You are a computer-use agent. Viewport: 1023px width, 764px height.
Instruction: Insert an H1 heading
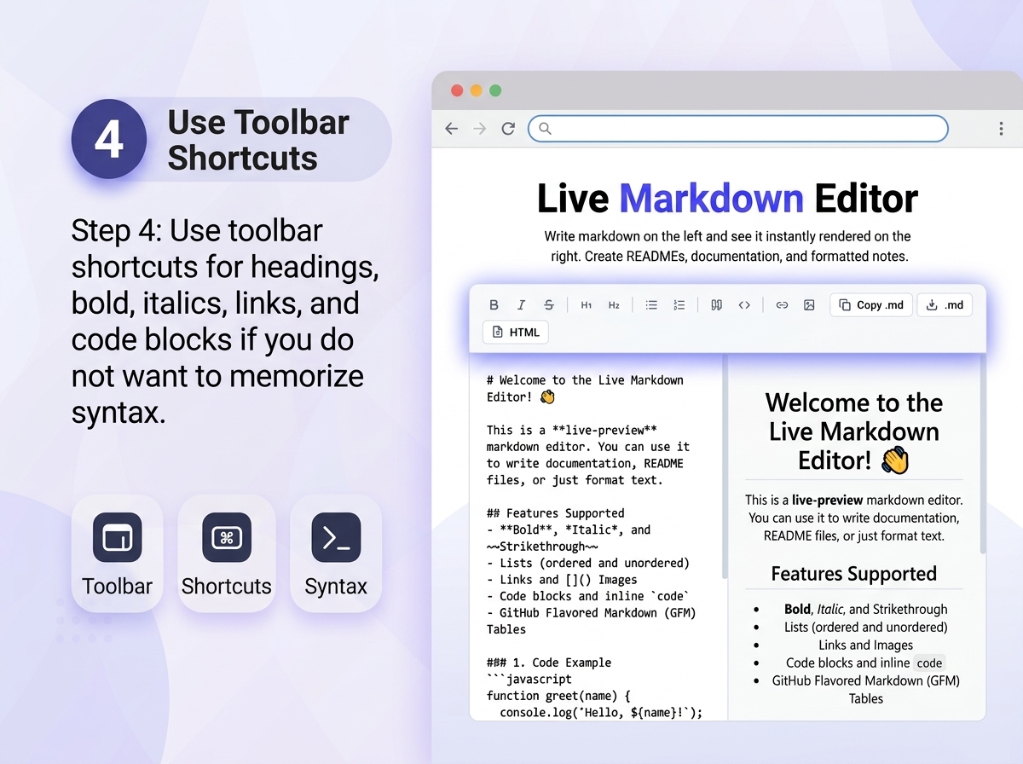pyautogui.click(x=587, y=305)
